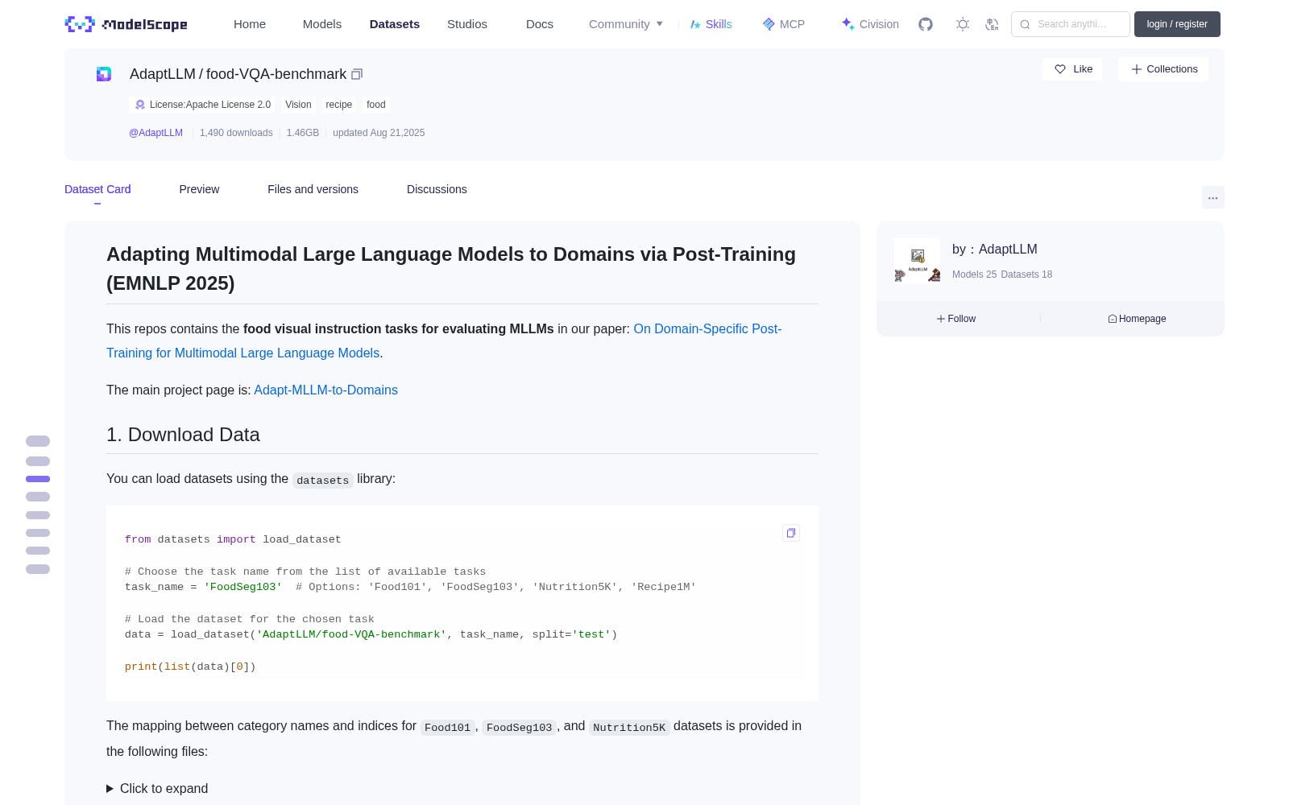
Task: Click the '1. Download Data' heading
Action: 183,435
